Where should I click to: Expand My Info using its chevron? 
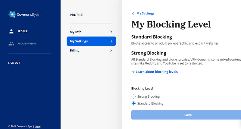tap(111, 32)
